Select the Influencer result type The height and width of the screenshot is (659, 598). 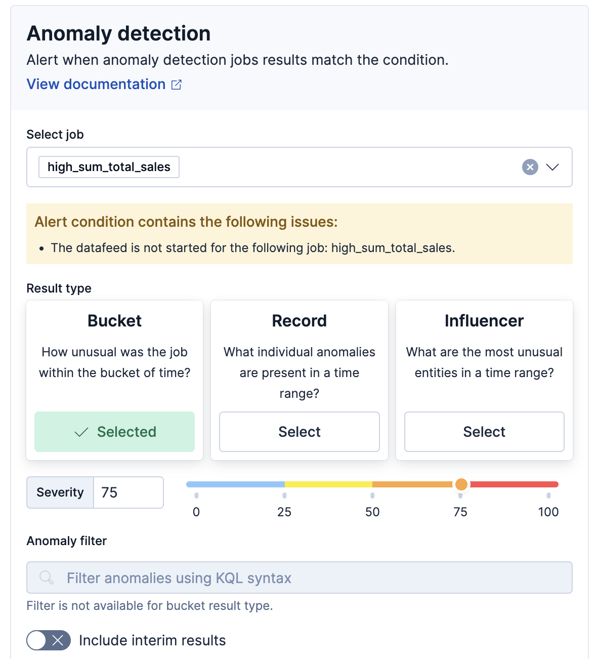pyautogui.click(x=484, y=432)
